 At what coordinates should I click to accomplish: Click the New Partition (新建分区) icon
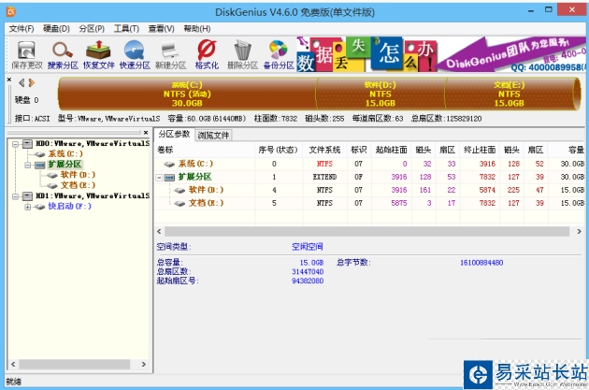pyautogui.click(x=170, y=55)
